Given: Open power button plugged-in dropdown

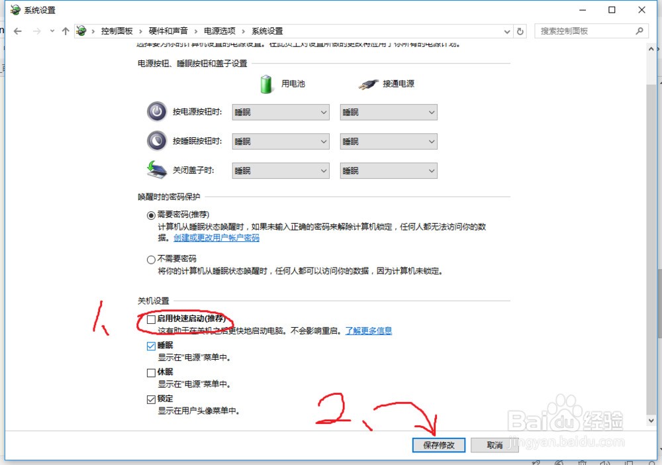Looking at the screenshot, I should pyautogui.click(x=389, y=113).
